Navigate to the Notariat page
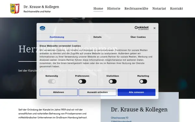The width and height of the screenshot is (195, 122). (x=159, y=8)
